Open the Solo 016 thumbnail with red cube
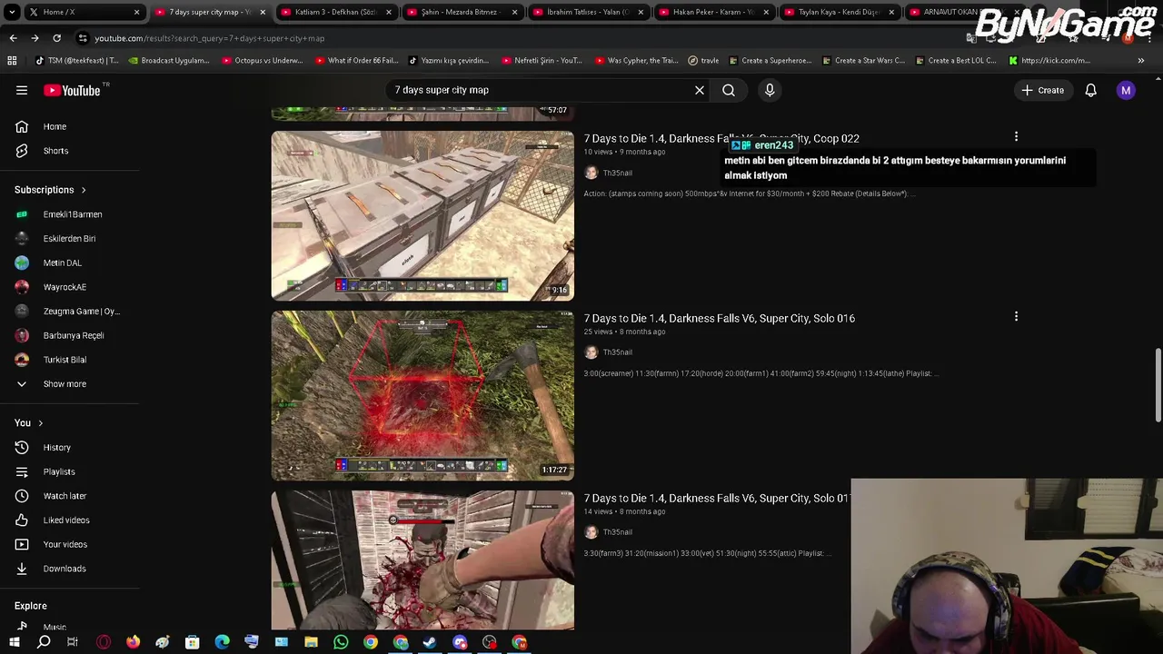 click(422, 395)
